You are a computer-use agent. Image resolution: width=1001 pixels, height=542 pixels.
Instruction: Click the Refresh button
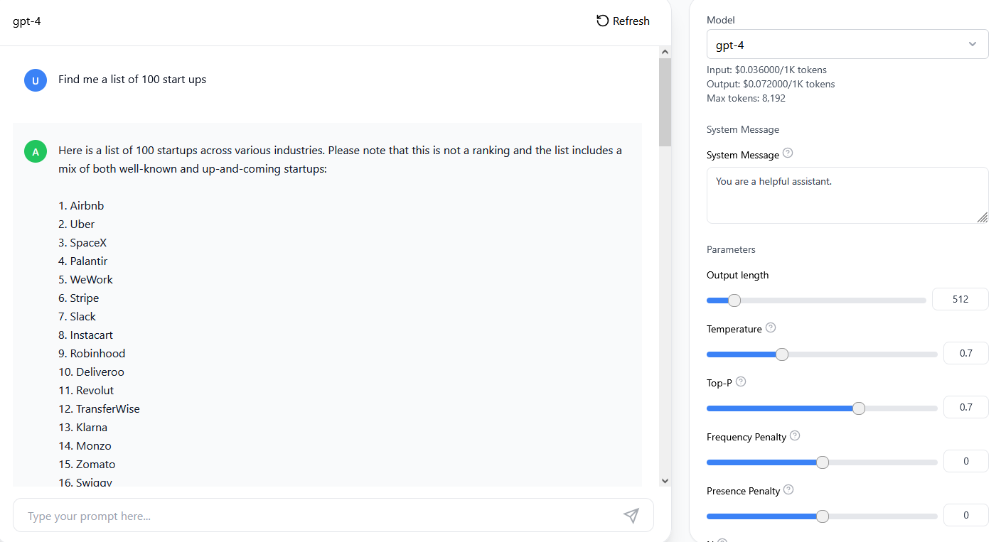[x=623, y=21]
